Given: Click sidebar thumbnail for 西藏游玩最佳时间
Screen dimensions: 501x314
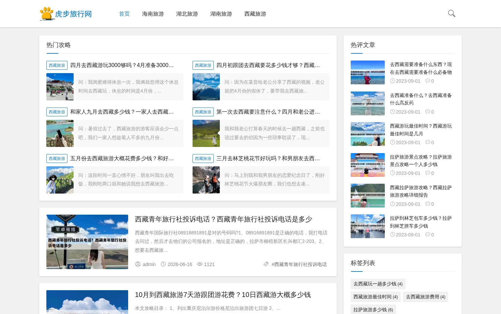Looking at the screenshot, I should pyautogui.click(x=368, y=134).
